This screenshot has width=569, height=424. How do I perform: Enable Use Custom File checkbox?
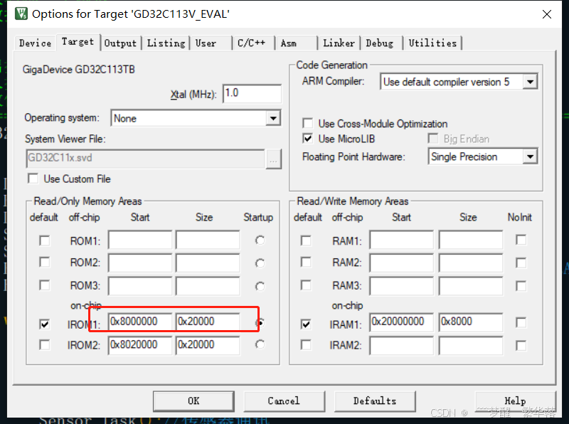click(x=33, y=179)
